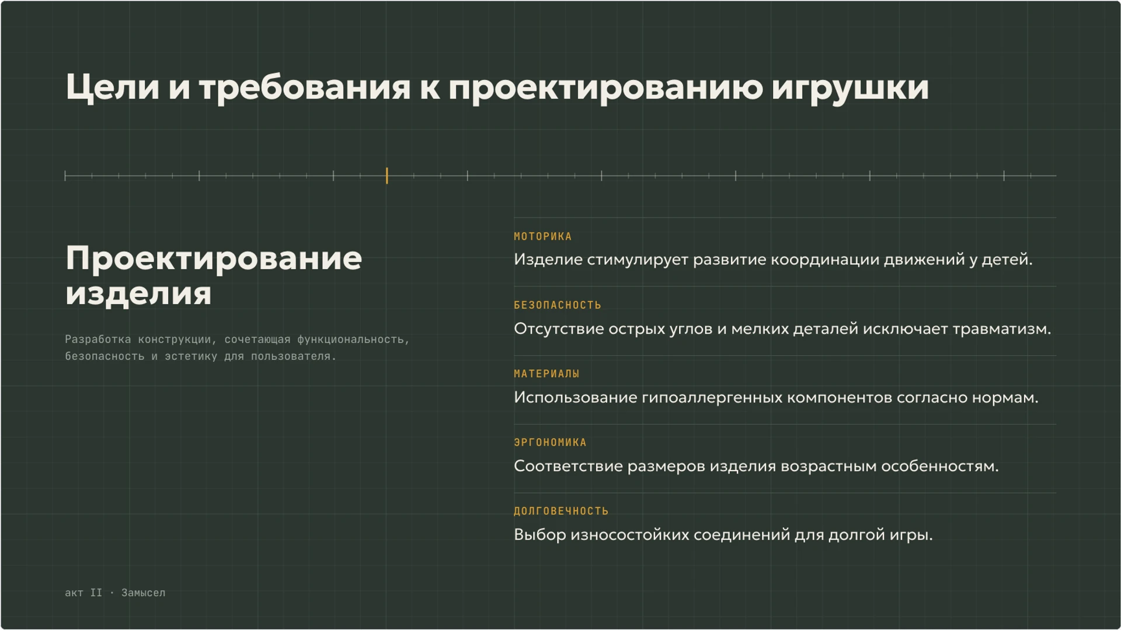
Task: Click the label 'ДОЛГОВЕЧНОСТЬ'
Action: coord(561,511)
